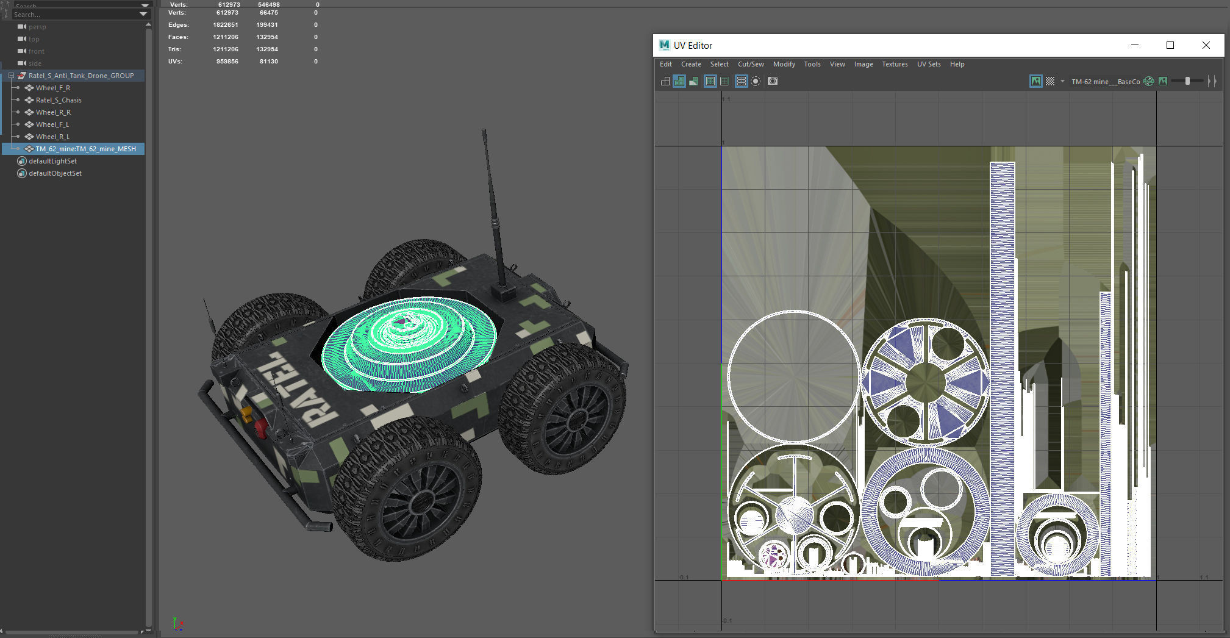
Task: Click the selected mine mesh in viewport
Action: pos(409,345)
